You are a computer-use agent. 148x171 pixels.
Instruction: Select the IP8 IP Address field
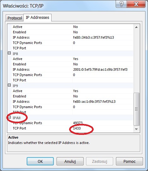click(103, 69)
